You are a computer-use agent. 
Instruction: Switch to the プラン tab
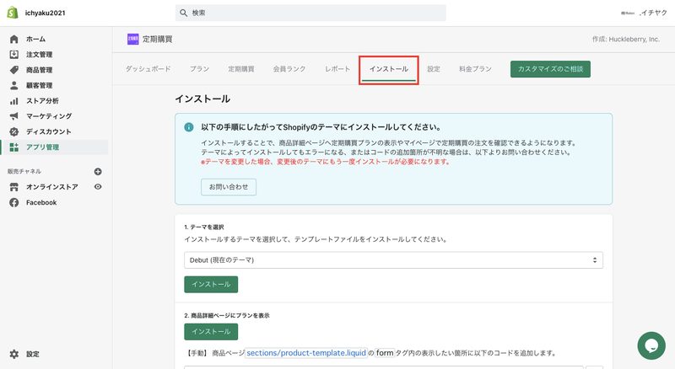tap(199, 69)
